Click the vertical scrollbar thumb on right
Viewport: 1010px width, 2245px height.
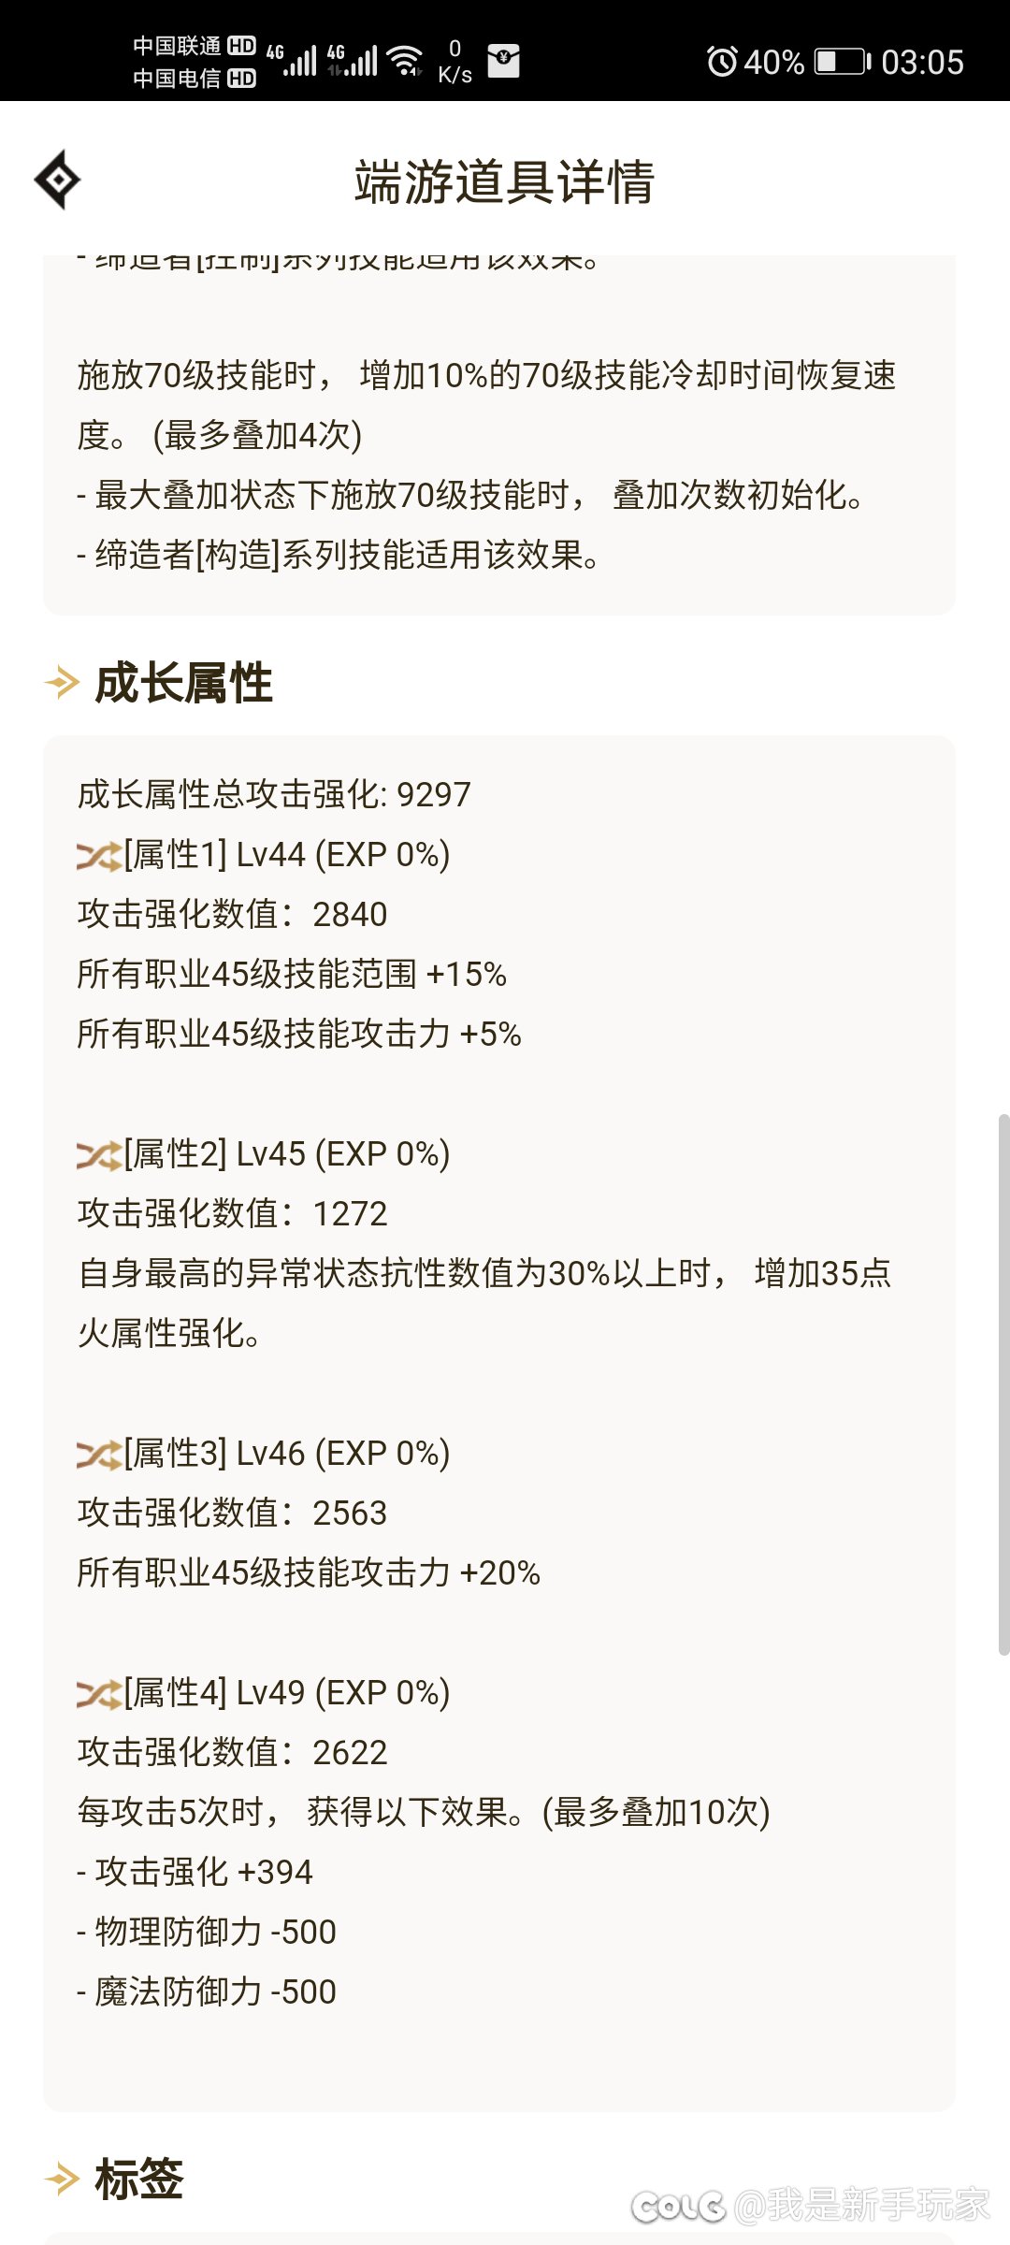coord(1003,1384)
